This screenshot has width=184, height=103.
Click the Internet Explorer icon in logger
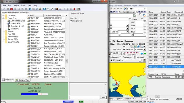click(139, 46)
